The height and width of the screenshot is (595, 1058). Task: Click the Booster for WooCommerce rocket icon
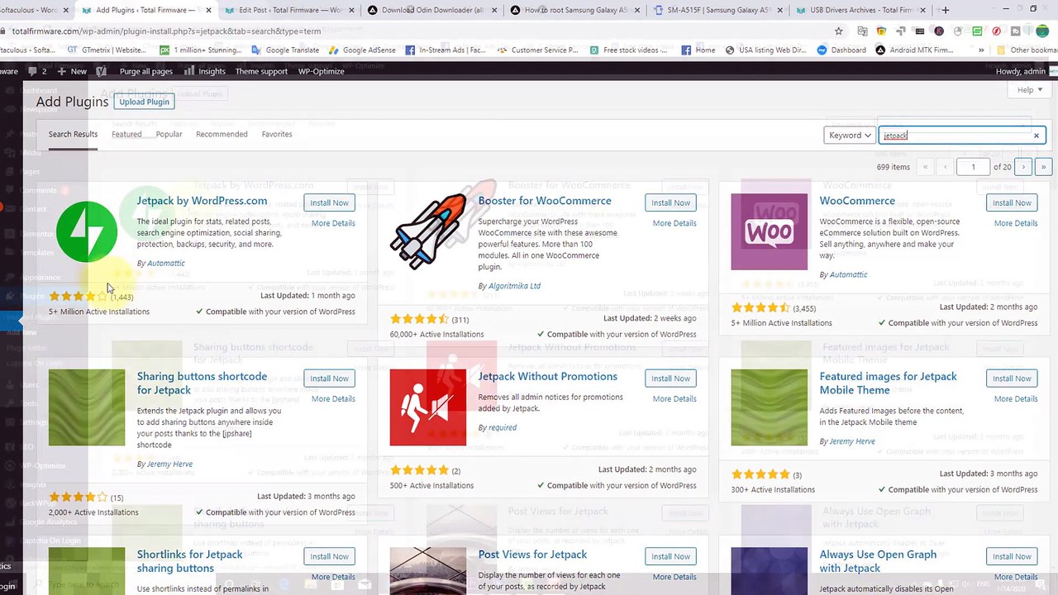428,231
